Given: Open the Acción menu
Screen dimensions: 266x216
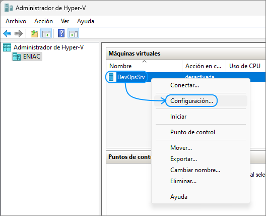Looking at the screenshot, I should pos(43,21).
